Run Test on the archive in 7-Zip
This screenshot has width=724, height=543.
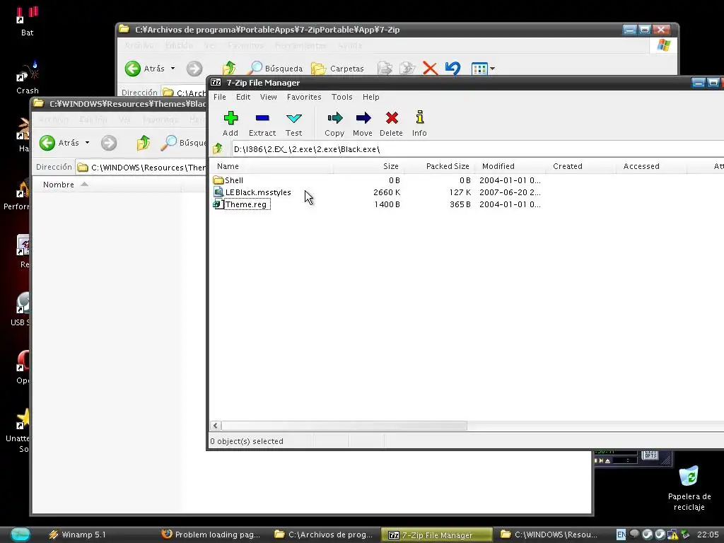click(x=293, y=123)
